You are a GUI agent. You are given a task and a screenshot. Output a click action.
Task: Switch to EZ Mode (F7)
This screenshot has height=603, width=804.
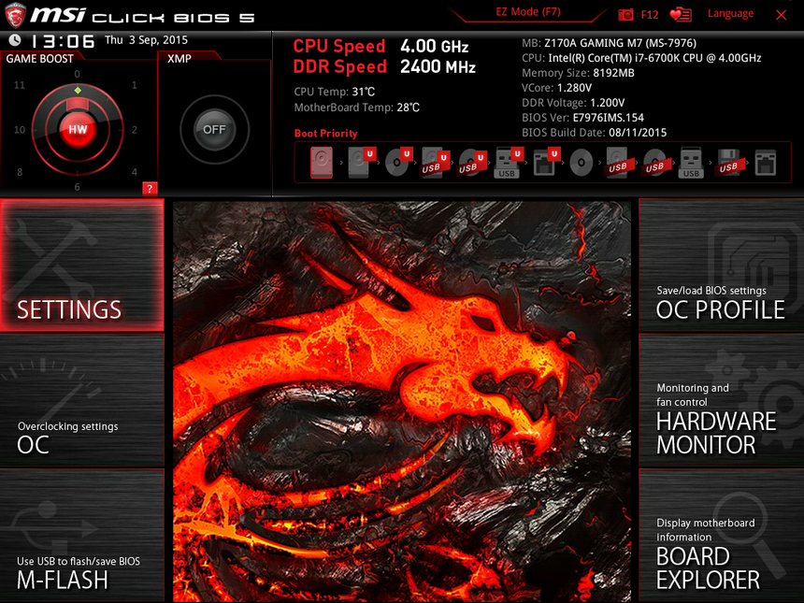click(526, 11)
